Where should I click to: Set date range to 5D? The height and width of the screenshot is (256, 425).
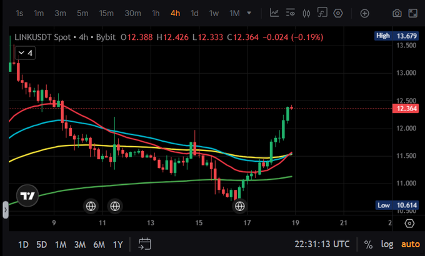pos(41,245)
